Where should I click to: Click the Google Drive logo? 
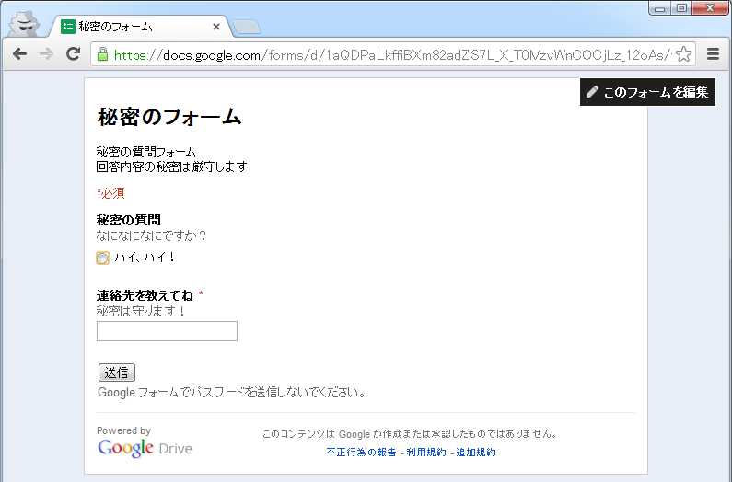click(x=145, y=448)
